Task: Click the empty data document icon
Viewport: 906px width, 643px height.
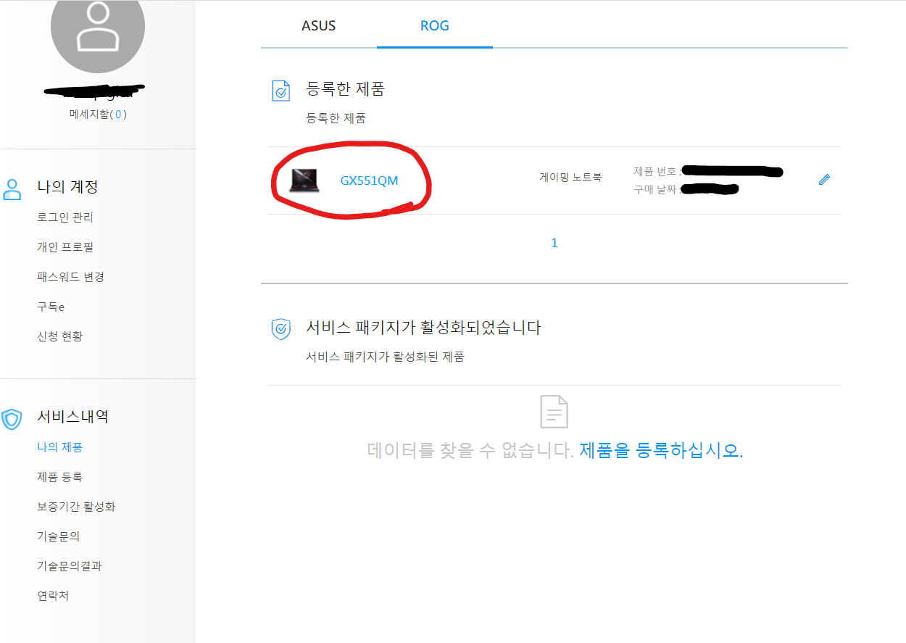Action: click(554, 411)
